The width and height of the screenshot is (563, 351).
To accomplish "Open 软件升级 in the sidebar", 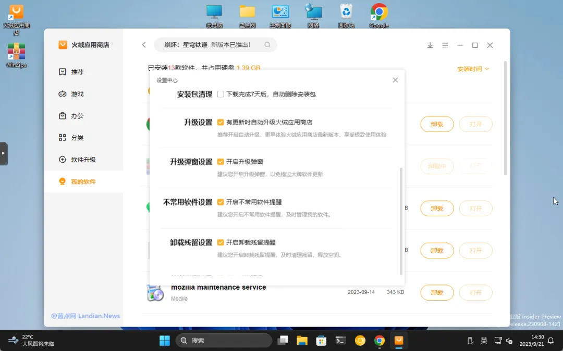I will click(83, 160).
